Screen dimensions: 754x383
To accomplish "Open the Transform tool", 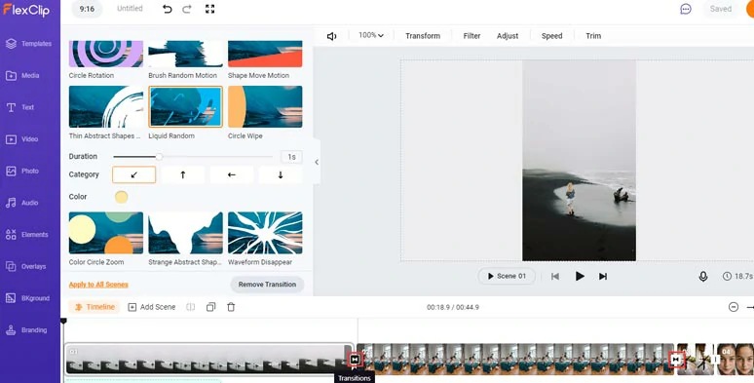I will click(x=423, y=36).
